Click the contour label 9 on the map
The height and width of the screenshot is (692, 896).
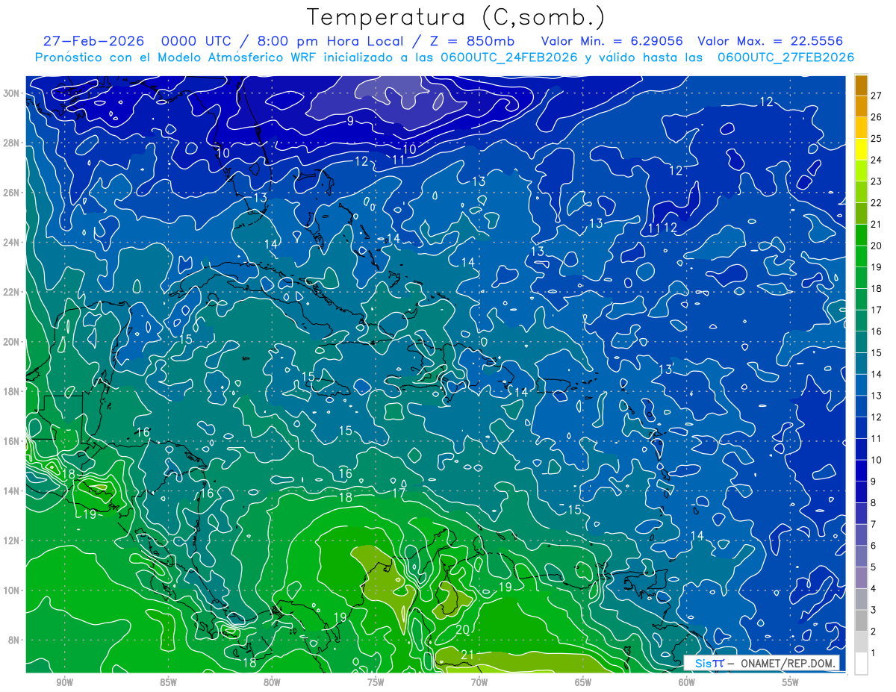pos(350,121)
